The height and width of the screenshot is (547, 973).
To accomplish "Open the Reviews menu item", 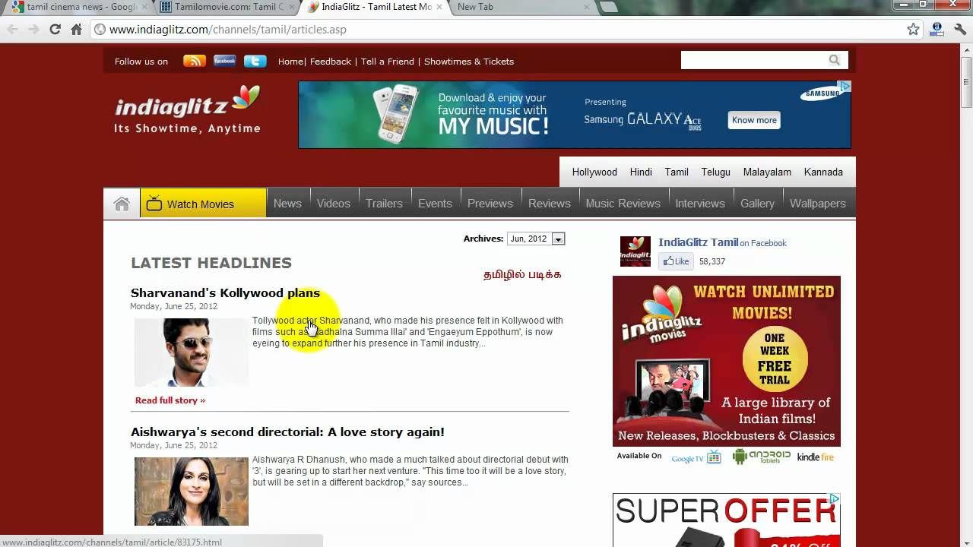I will point(550,204).
